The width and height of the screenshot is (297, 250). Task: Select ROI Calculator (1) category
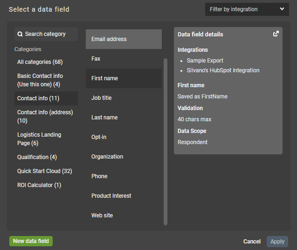point(39,185)
